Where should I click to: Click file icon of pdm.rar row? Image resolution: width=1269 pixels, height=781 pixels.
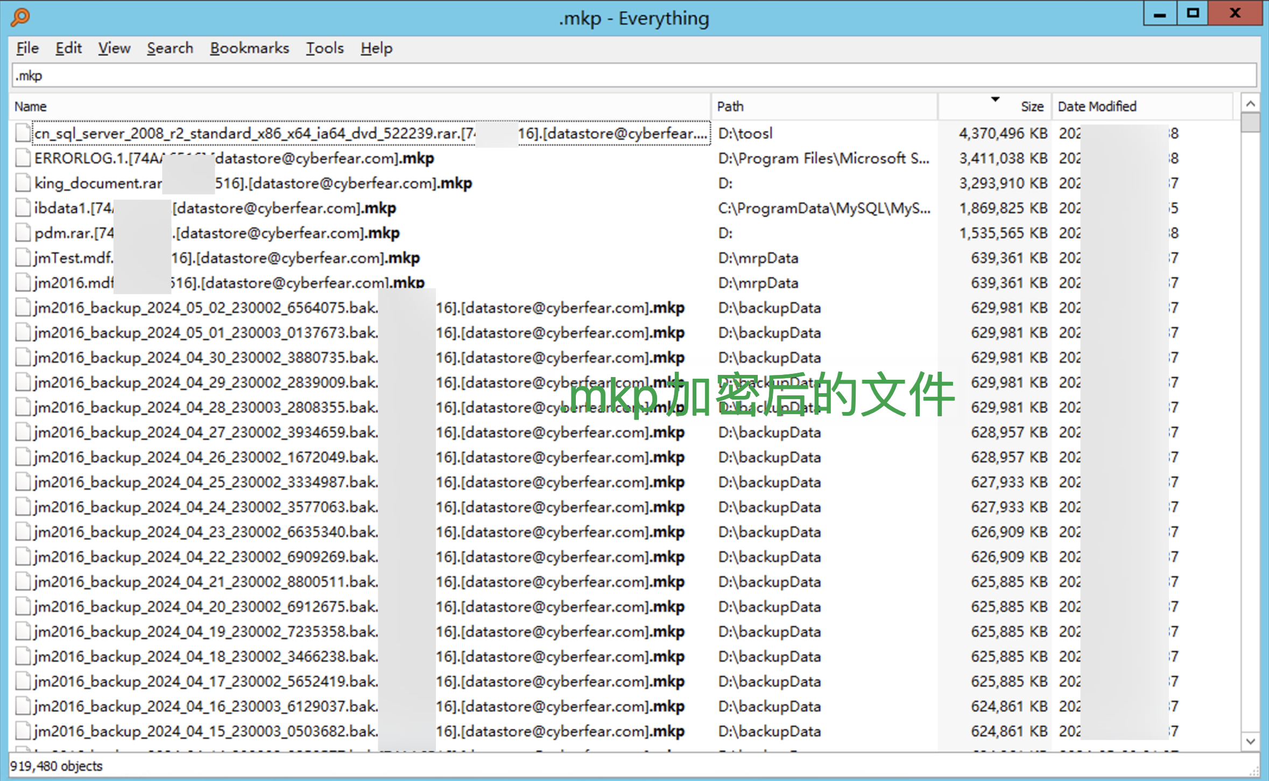click(x=23, y=233)
